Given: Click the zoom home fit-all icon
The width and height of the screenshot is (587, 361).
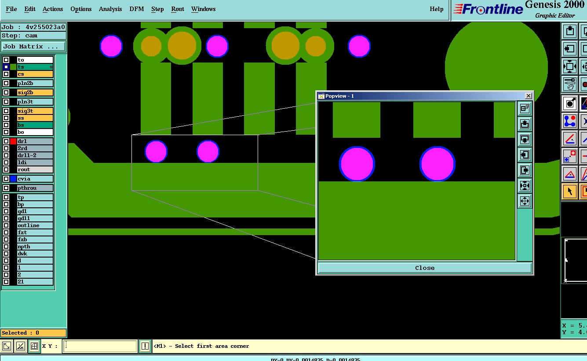Looking at the screenshot, I should [x=570, y=66].
